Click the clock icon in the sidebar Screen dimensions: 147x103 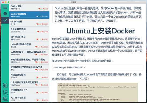(x=5, y=14)
